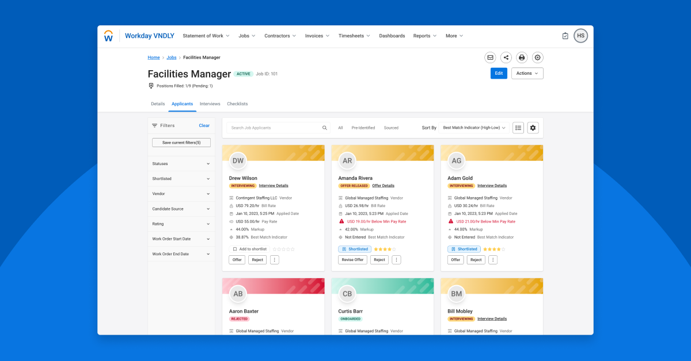
Task: Open Drew Wilson's three-dot more menu
Action: (274, 260)
